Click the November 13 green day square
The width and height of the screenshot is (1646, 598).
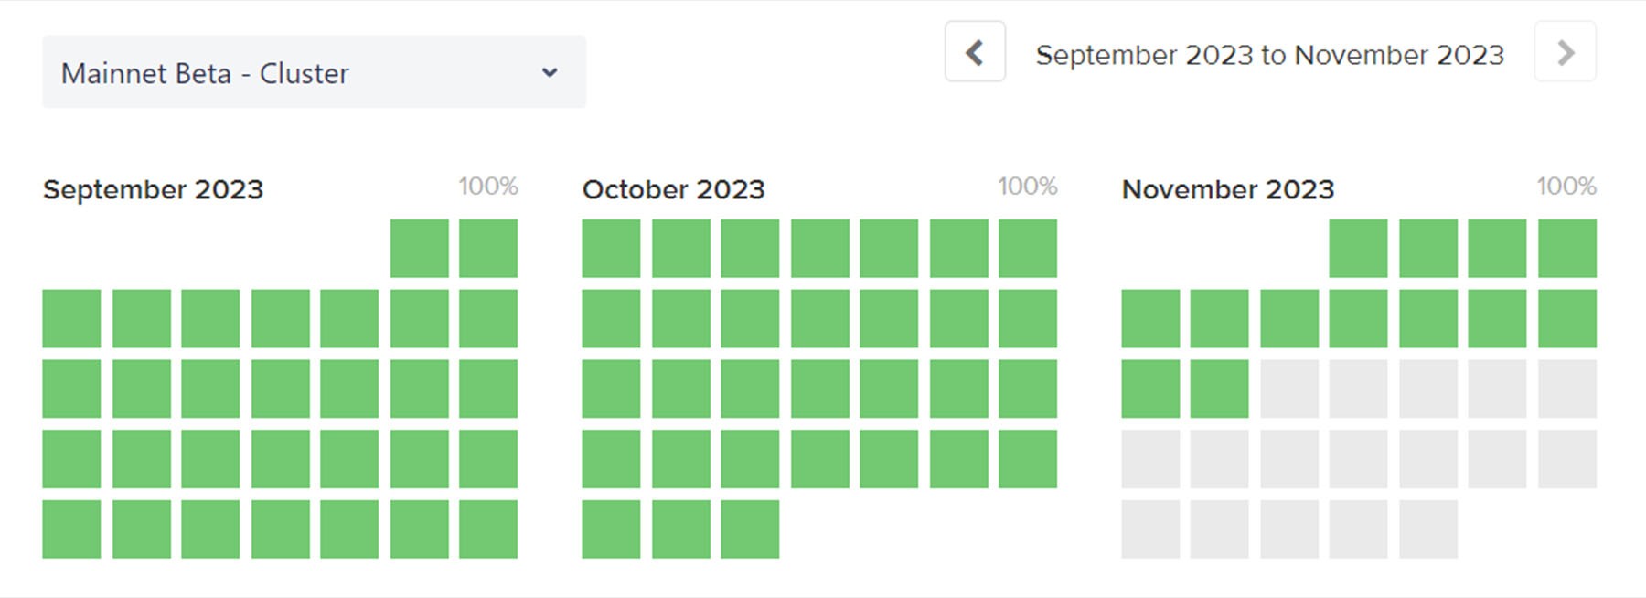(x=1220, y=389)
